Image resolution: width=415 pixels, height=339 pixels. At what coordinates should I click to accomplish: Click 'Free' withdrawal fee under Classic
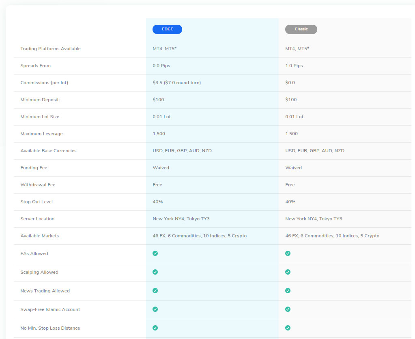[x=290, y=185]
